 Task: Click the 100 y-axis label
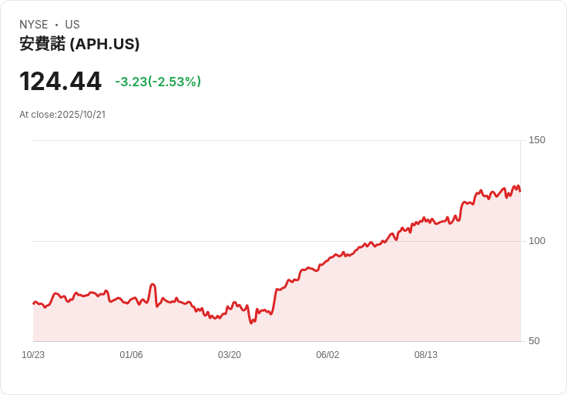pos(537,241)
